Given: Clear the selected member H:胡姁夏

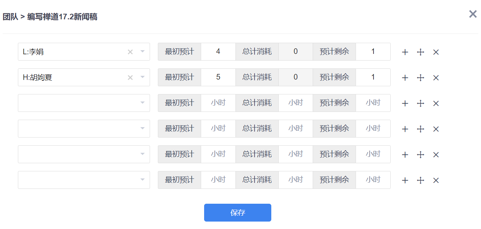Looking at the screenshot, I should (x=130, y=78).
